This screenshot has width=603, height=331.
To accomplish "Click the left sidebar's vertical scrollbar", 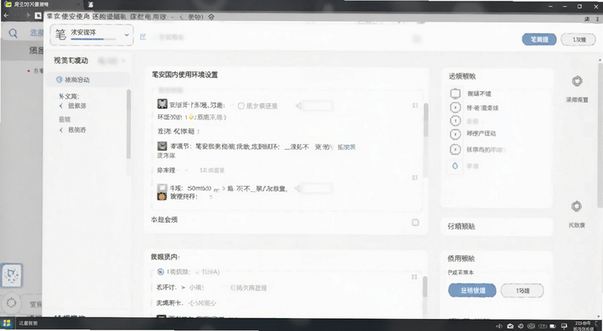I will click(x=129, y=123).
